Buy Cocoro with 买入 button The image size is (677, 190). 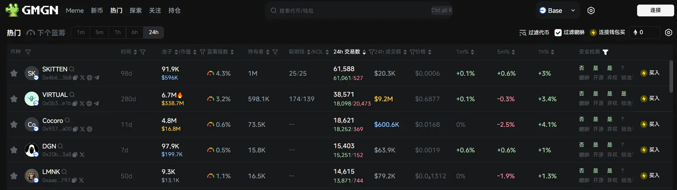(x=650, y=124)
